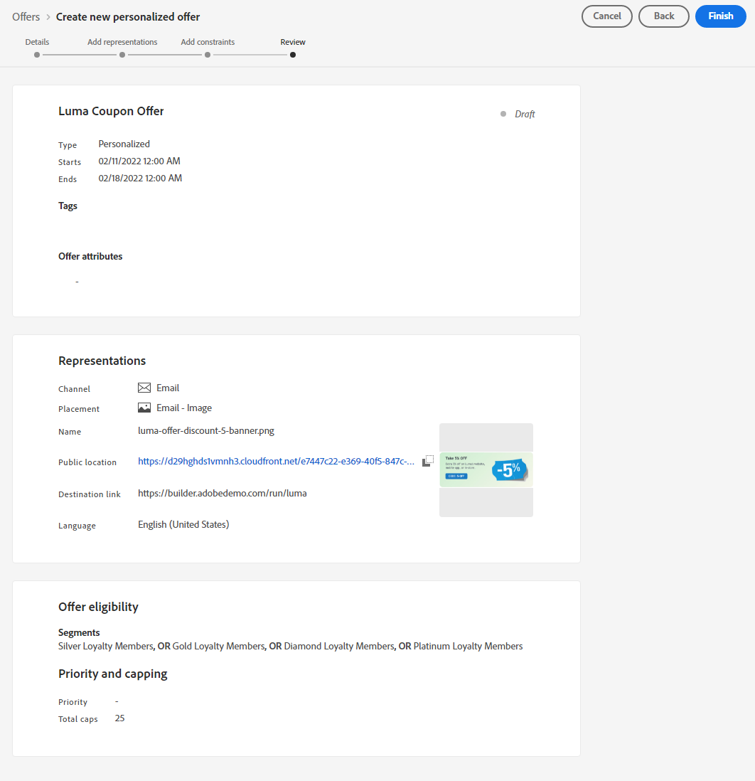Click the Back button
The height and width of the screenshot is (781, 755).
coord(663,16)
